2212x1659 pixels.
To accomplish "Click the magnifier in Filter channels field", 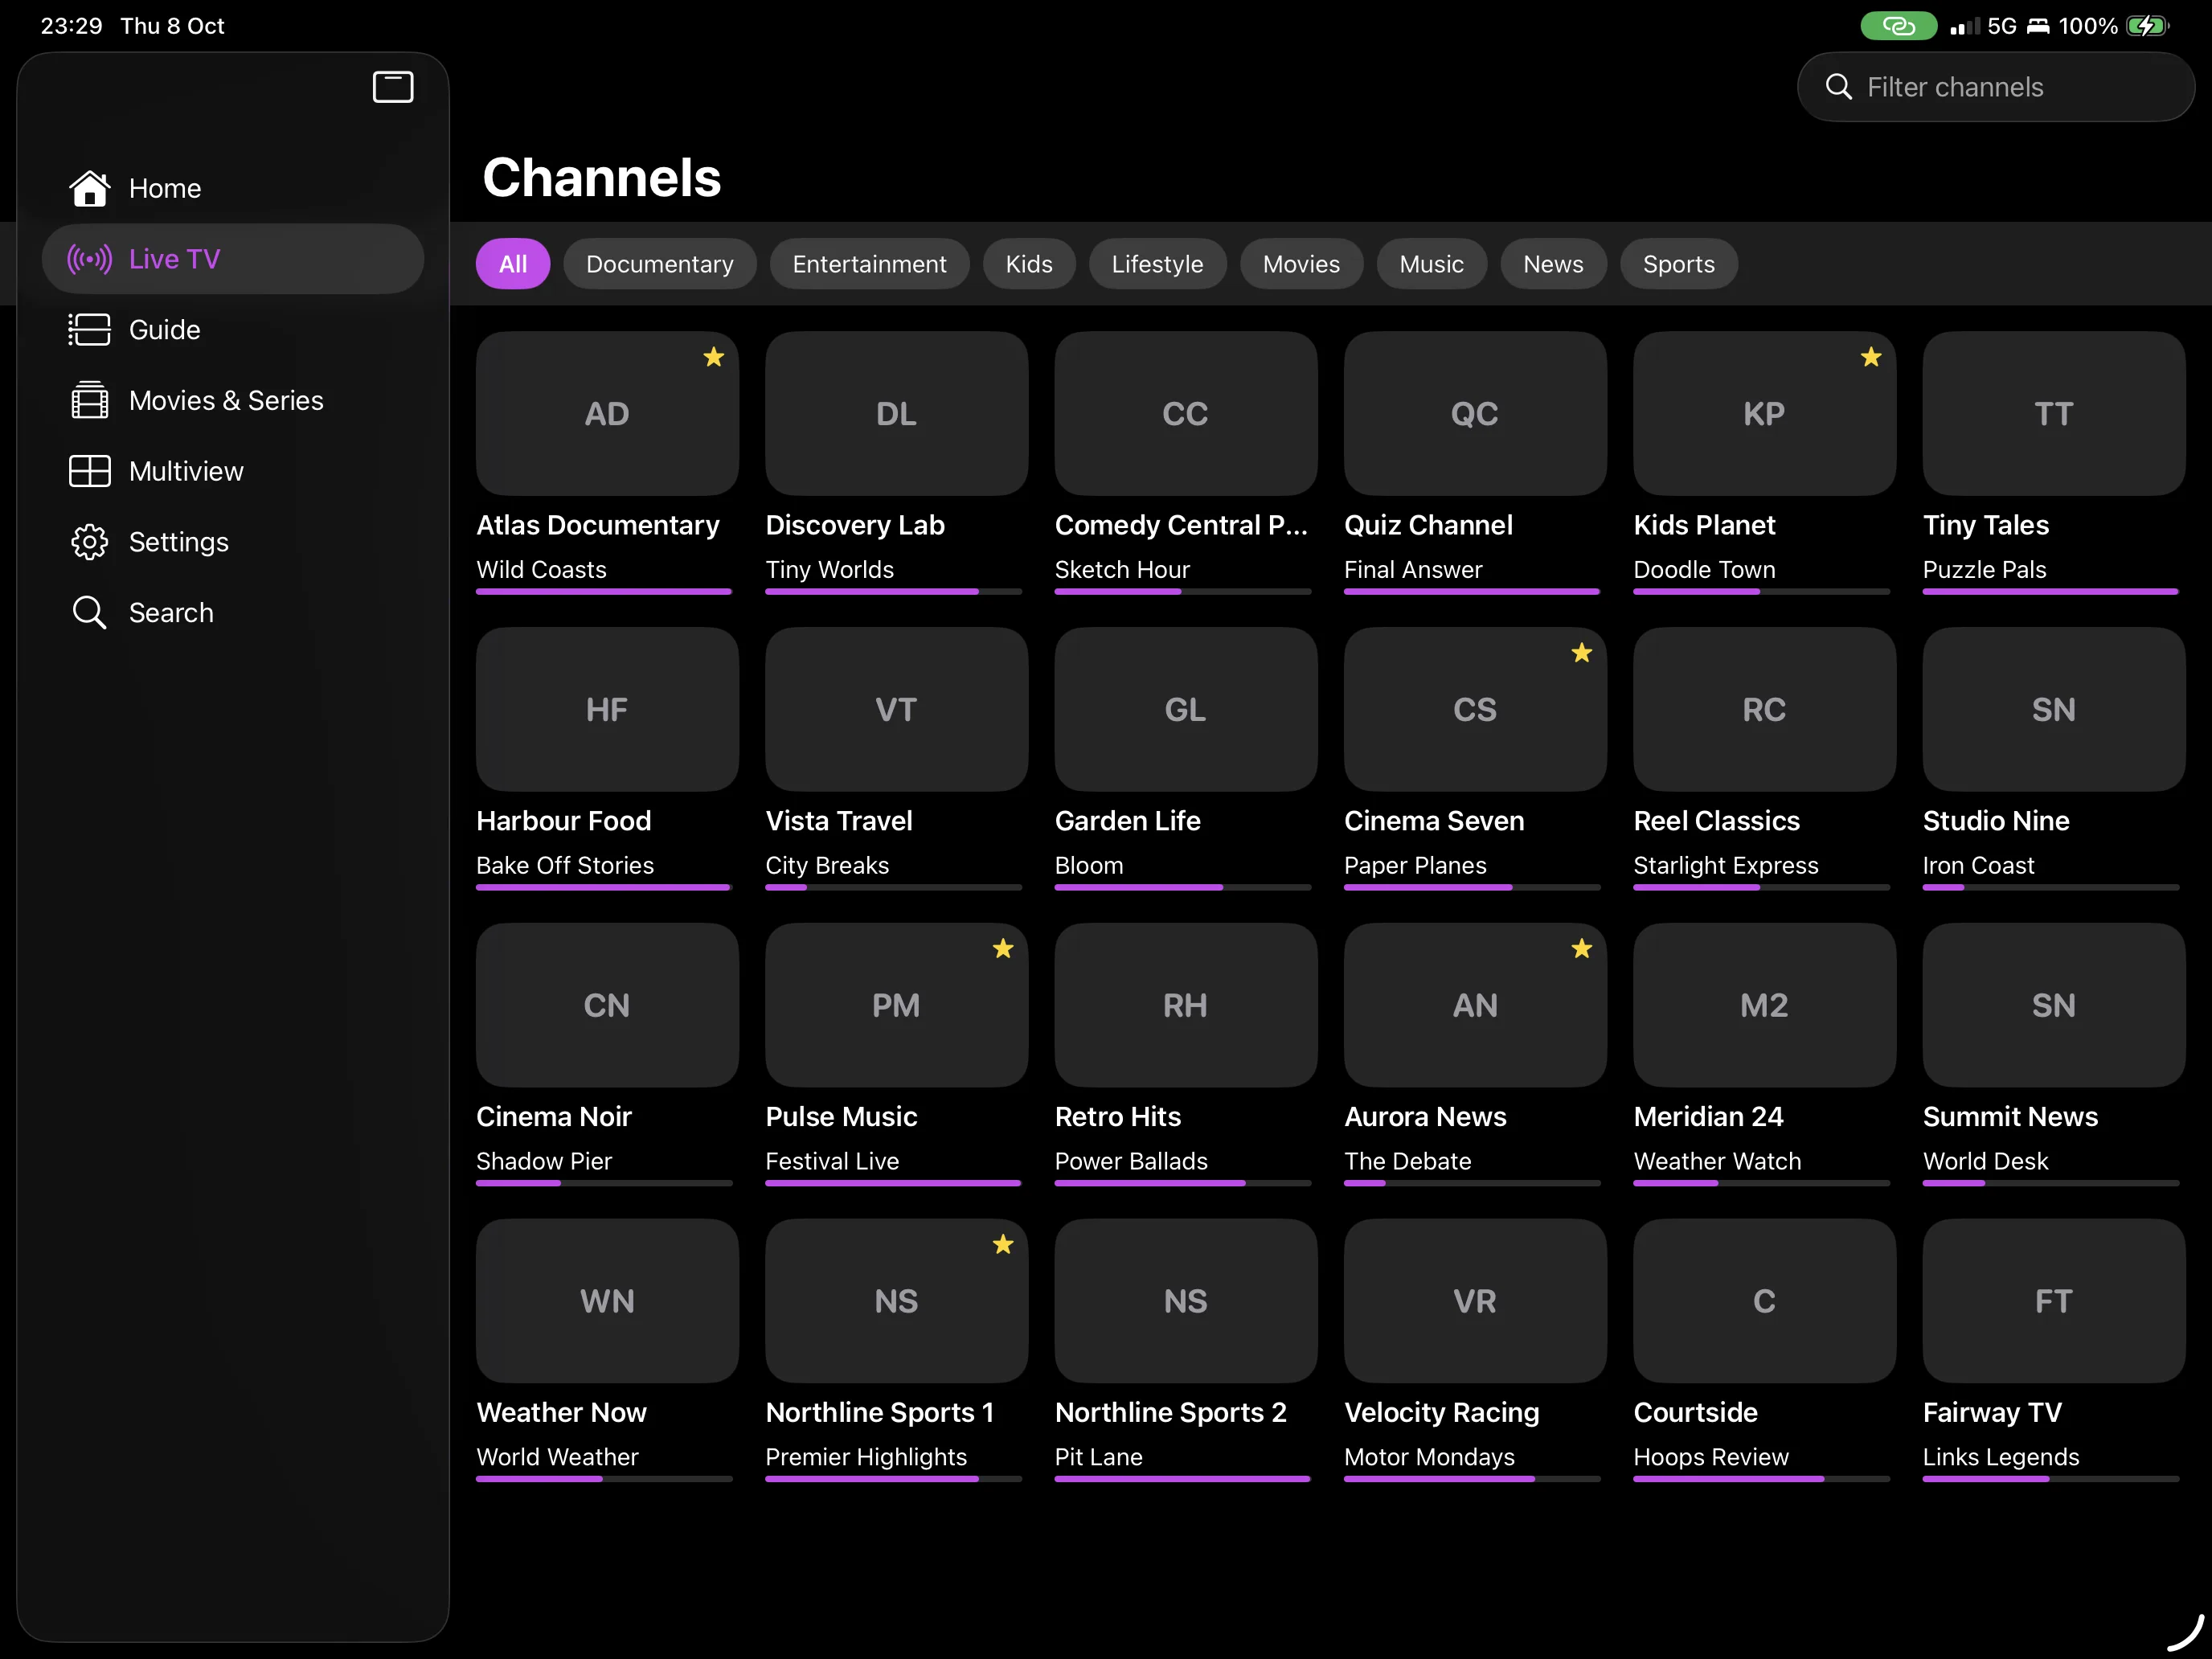I will click(1838, 87).
